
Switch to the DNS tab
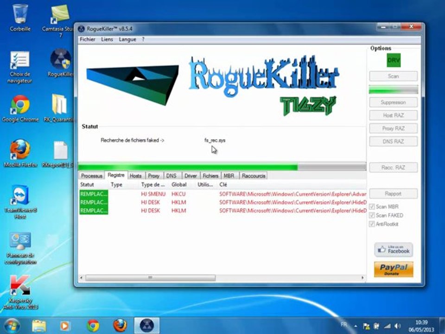172,176
